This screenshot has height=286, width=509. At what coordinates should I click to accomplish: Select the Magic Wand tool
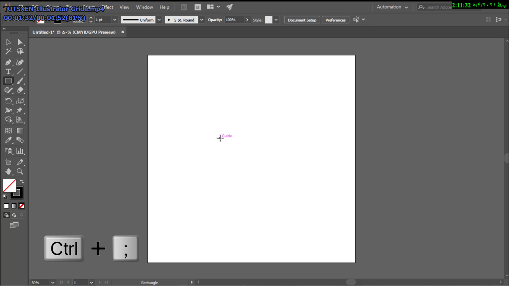8,51
